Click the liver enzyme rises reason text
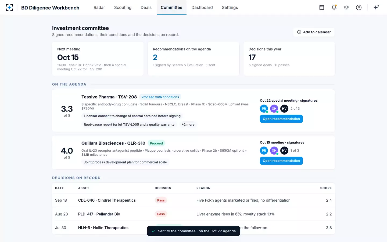 235,214
